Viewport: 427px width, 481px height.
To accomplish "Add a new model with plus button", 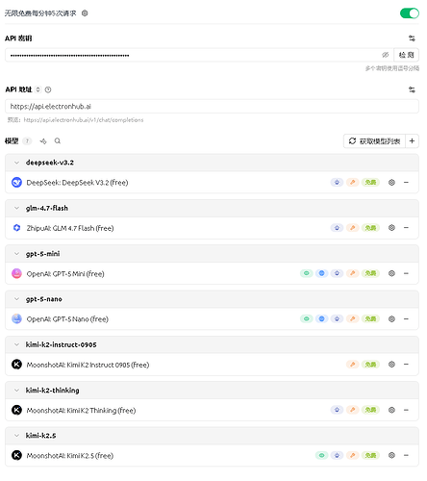I will click(413, 141).
